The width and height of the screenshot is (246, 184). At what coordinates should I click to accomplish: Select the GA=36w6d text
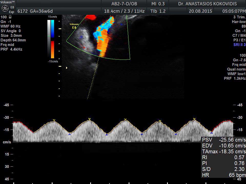point(41,11)
